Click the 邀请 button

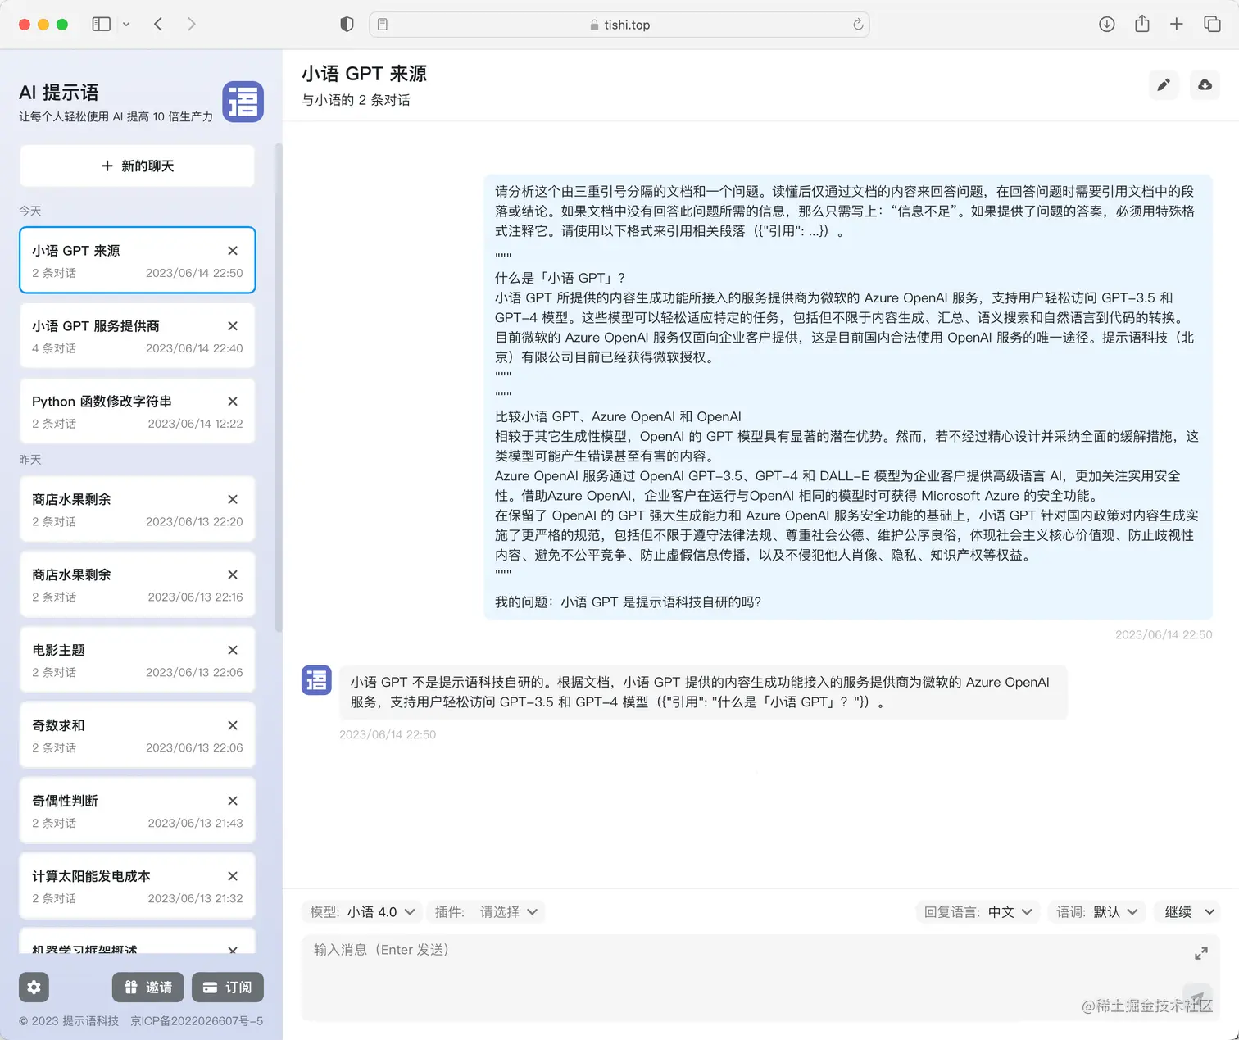[147, 988]
